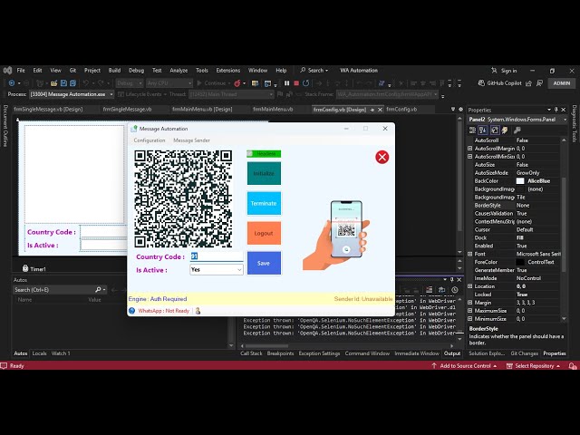Image resolution: width=580 pixels, height=435 pixels.
Task: Expand the Font property row
Action: (469, 254)
